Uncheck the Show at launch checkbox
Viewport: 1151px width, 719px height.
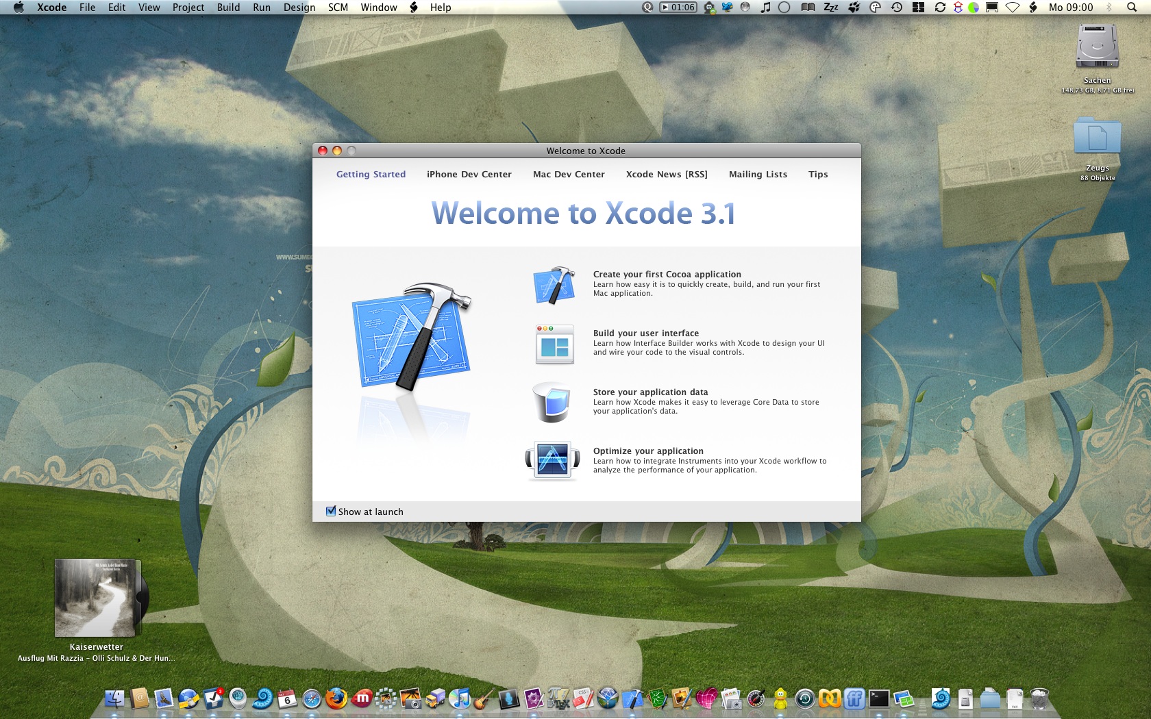tap(331, 511)
